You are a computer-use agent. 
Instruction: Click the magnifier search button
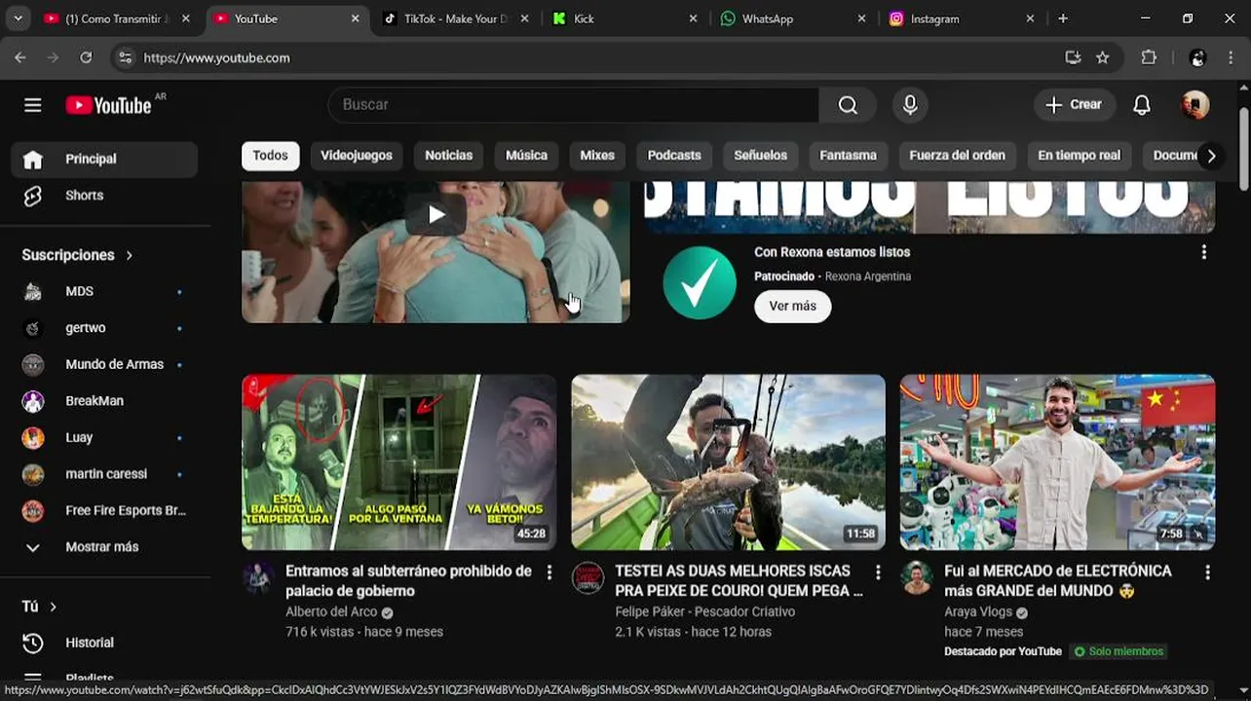click(848, 105)
